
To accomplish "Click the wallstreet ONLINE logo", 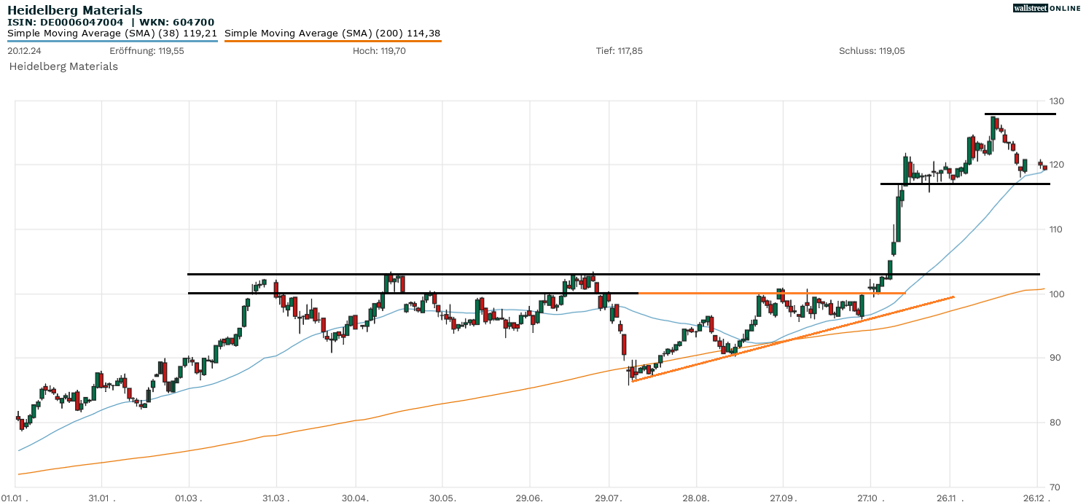I will click(x=1047, y=8).
